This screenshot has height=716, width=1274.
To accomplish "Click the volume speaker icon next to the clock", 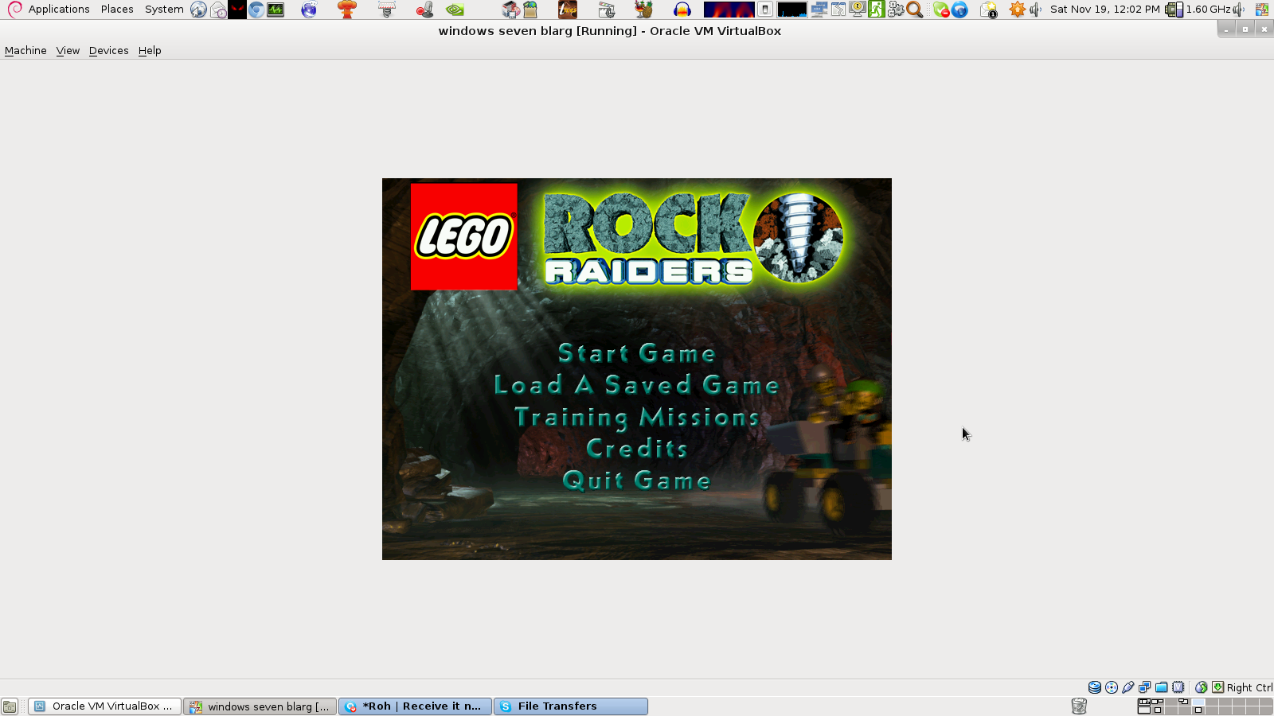I will point(1035,10).
